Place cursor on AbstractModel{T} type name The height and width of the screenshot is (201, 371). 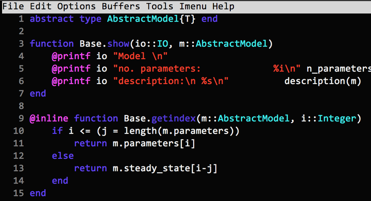(151, 19)
